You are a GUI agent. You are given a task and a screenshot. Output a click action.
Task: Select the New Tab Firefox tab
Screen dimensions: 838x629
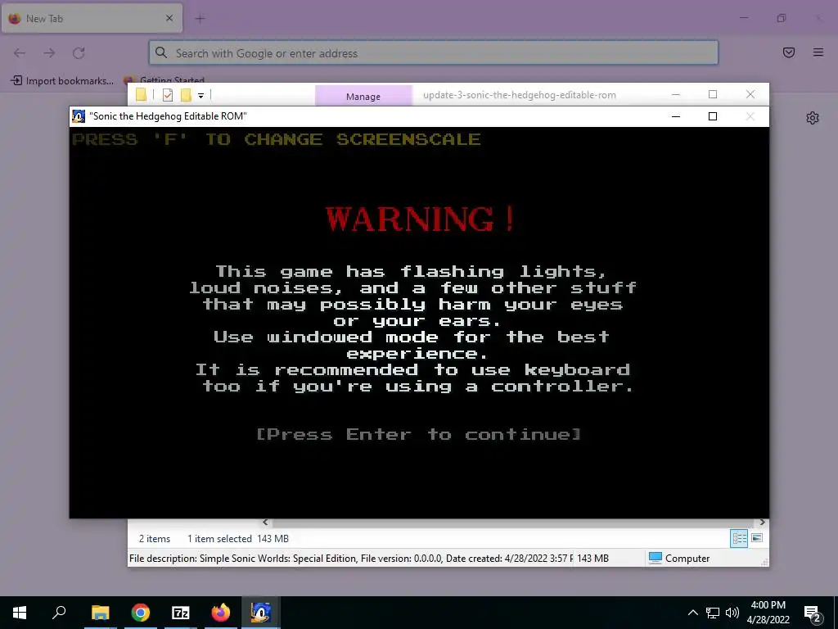92,18
